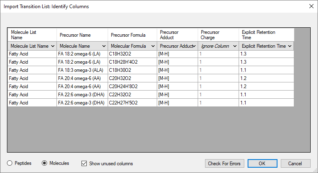This screenshot has height=173, width=318.
Task: Expand the Molecular Formula column dropdown
Action: click(133, 46)
